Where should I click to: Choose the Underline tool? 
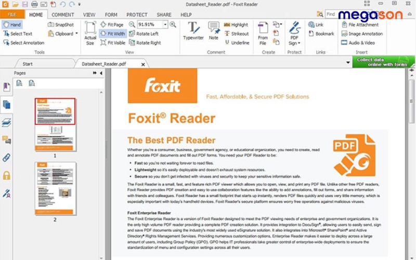pos(237,43)
